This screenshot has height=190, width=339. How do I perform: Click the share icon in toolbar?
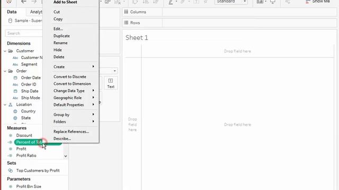(287, 2)
